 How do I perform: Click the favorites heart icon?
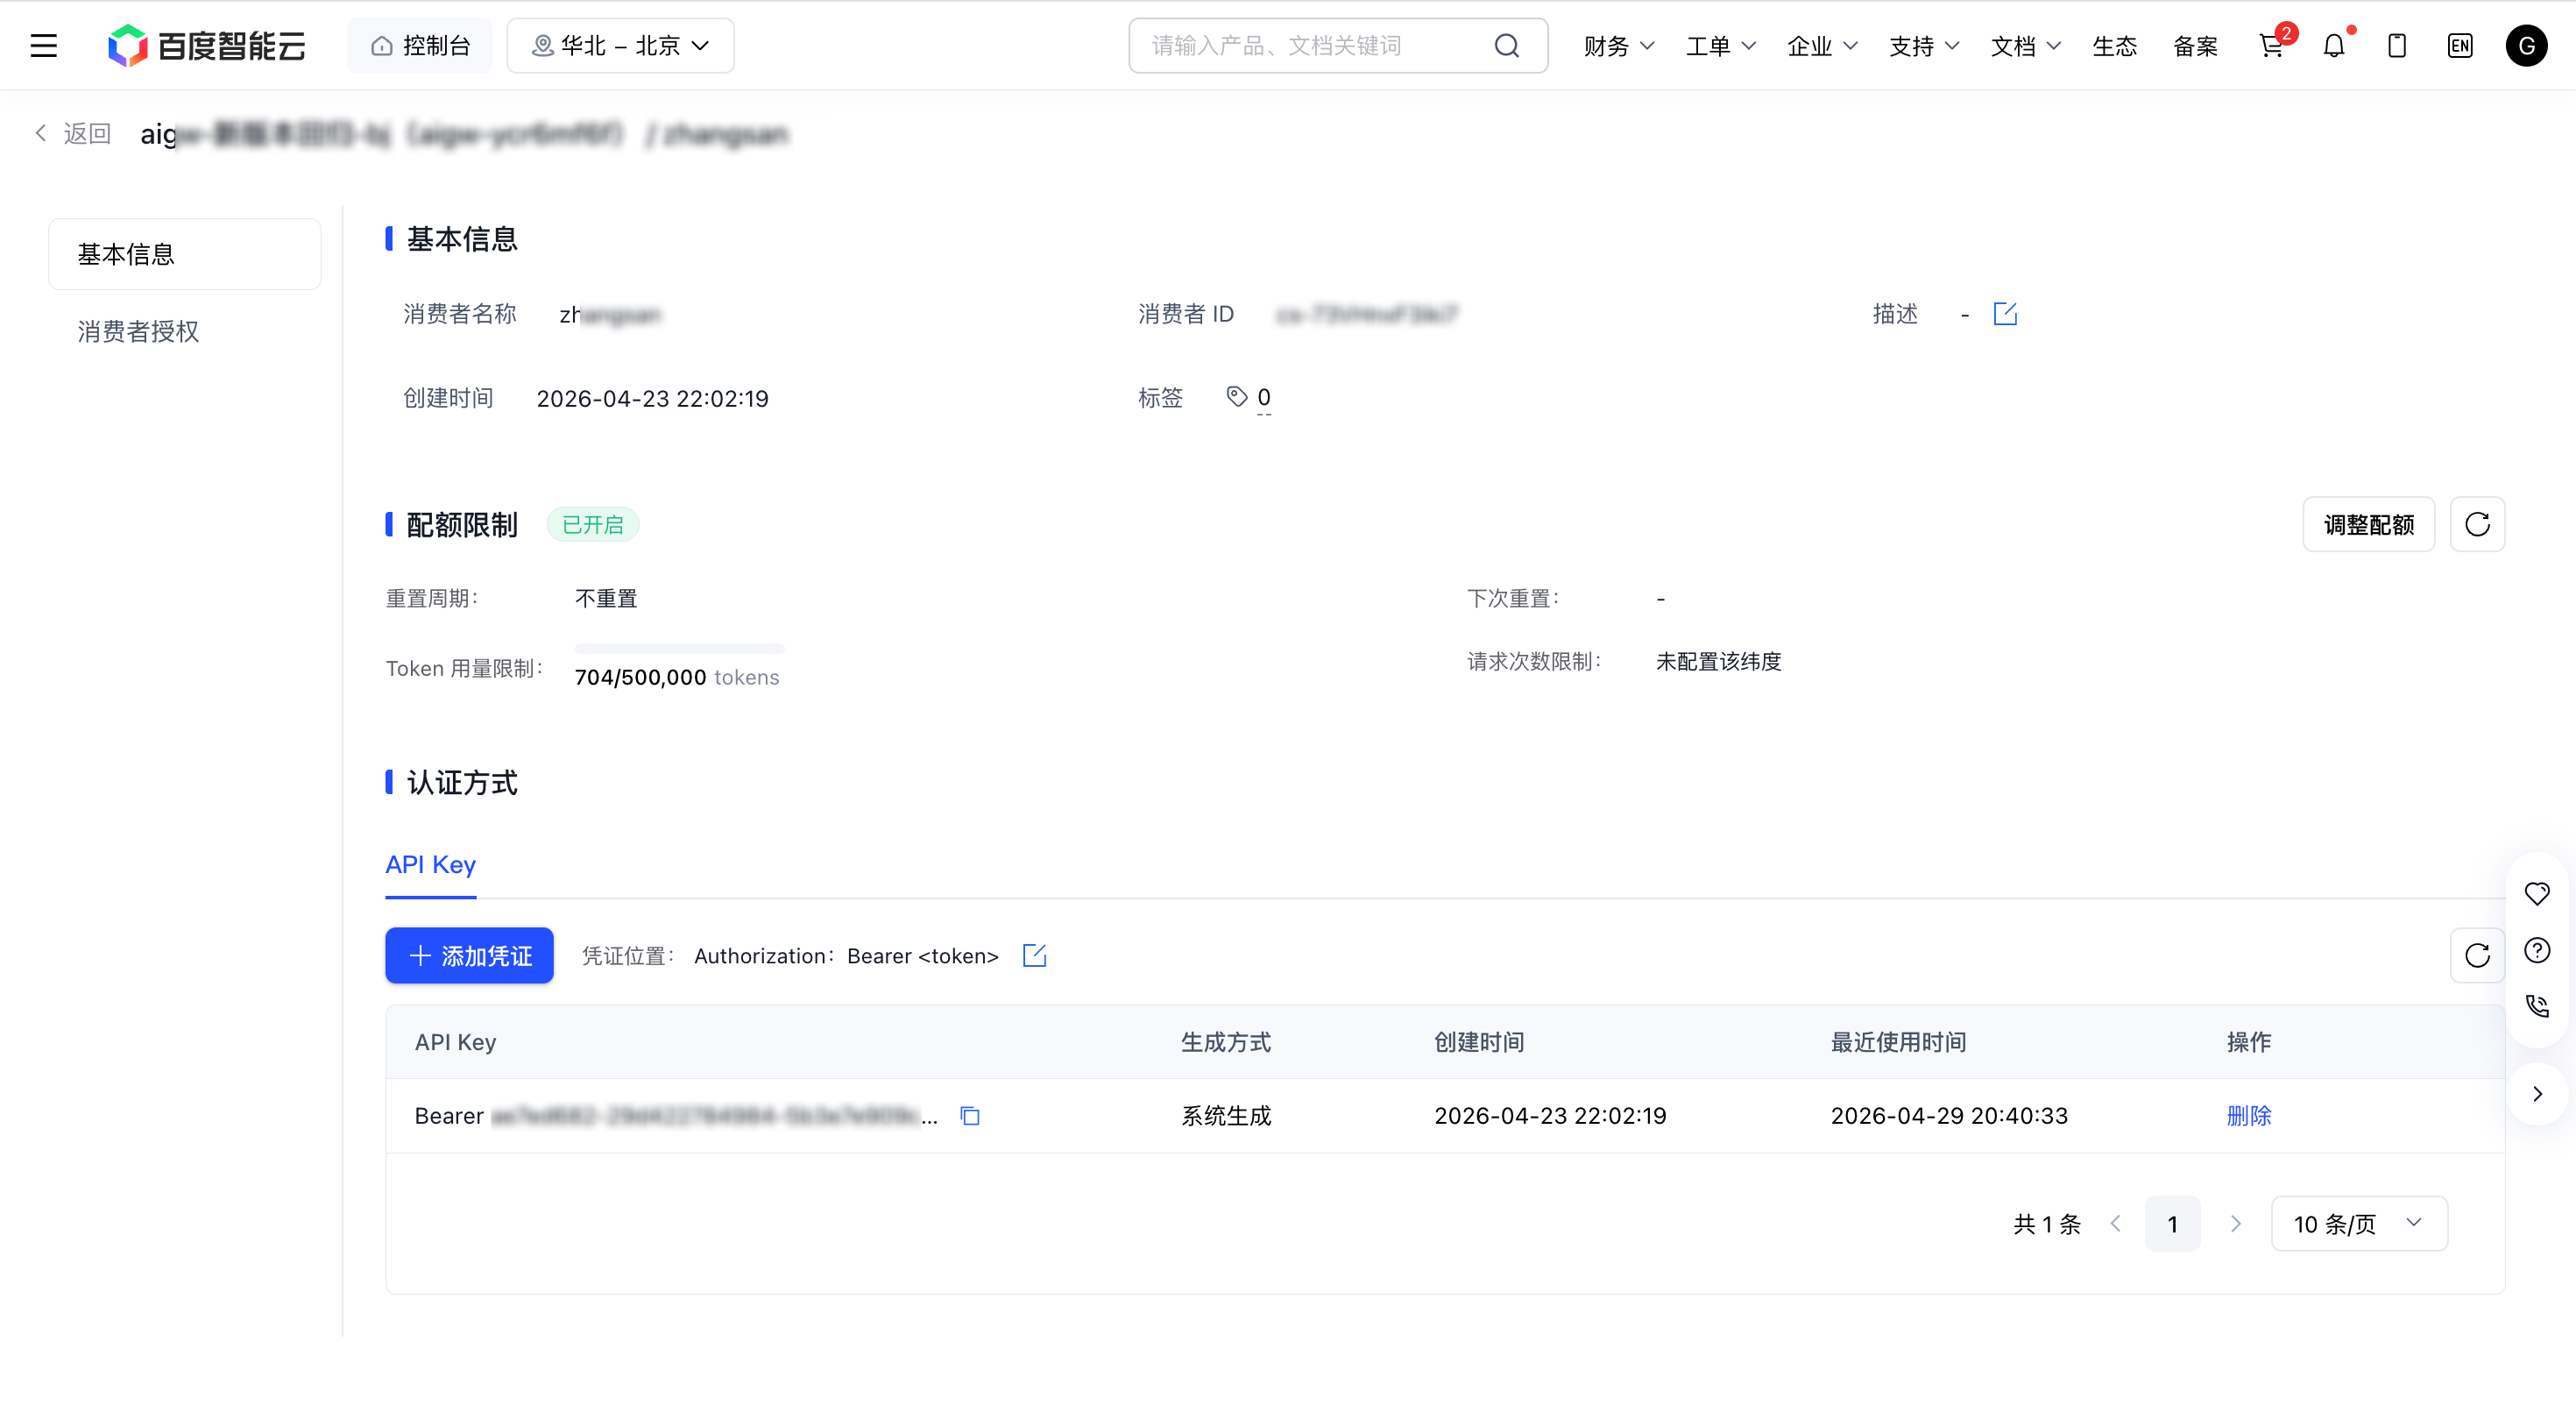2537,893
